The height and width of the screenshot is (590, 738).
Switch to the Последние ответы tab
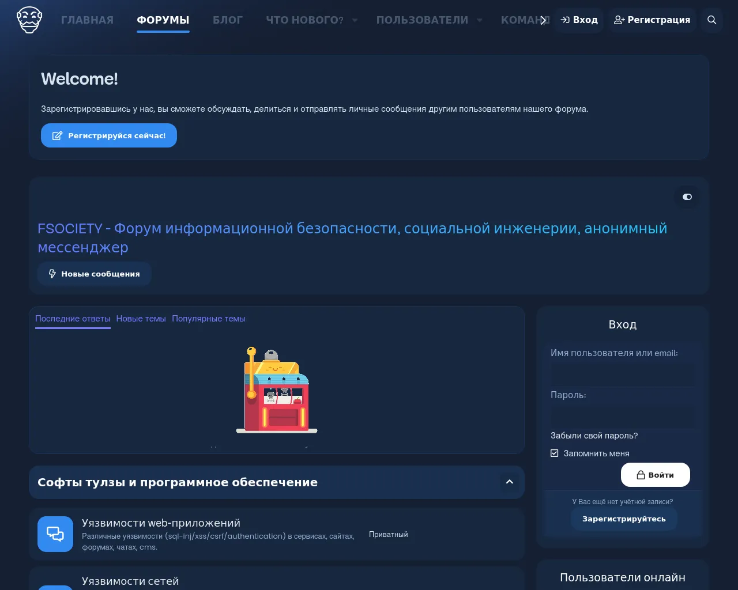pyautogui.click(x=73, y=319)
